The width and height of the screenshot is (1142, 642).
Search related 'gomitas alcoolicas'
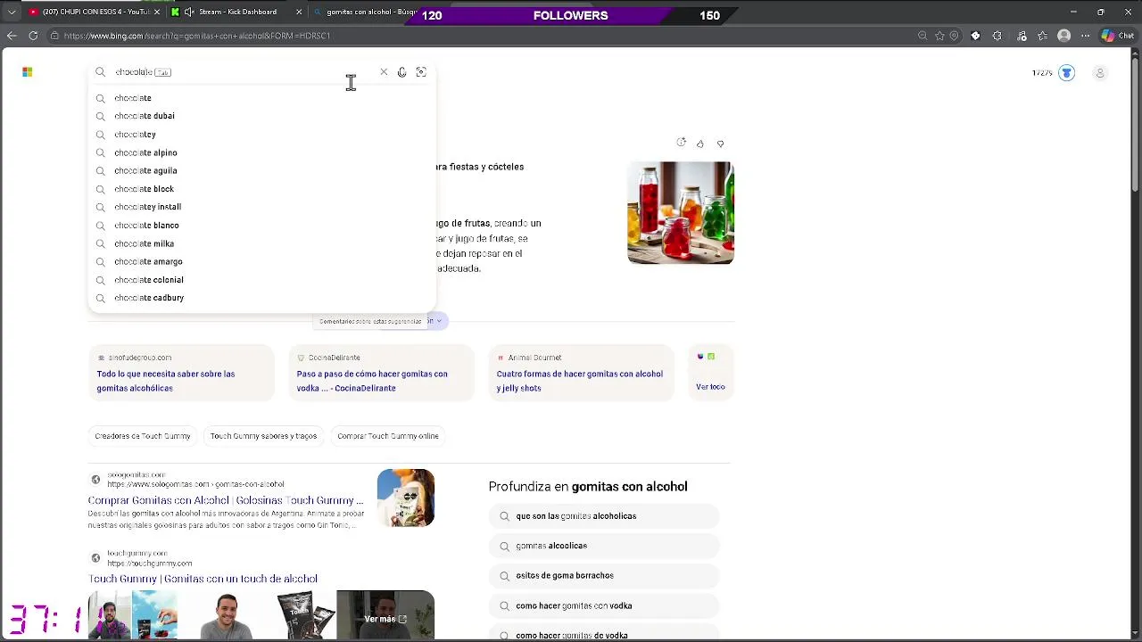(x=604, y=546)
